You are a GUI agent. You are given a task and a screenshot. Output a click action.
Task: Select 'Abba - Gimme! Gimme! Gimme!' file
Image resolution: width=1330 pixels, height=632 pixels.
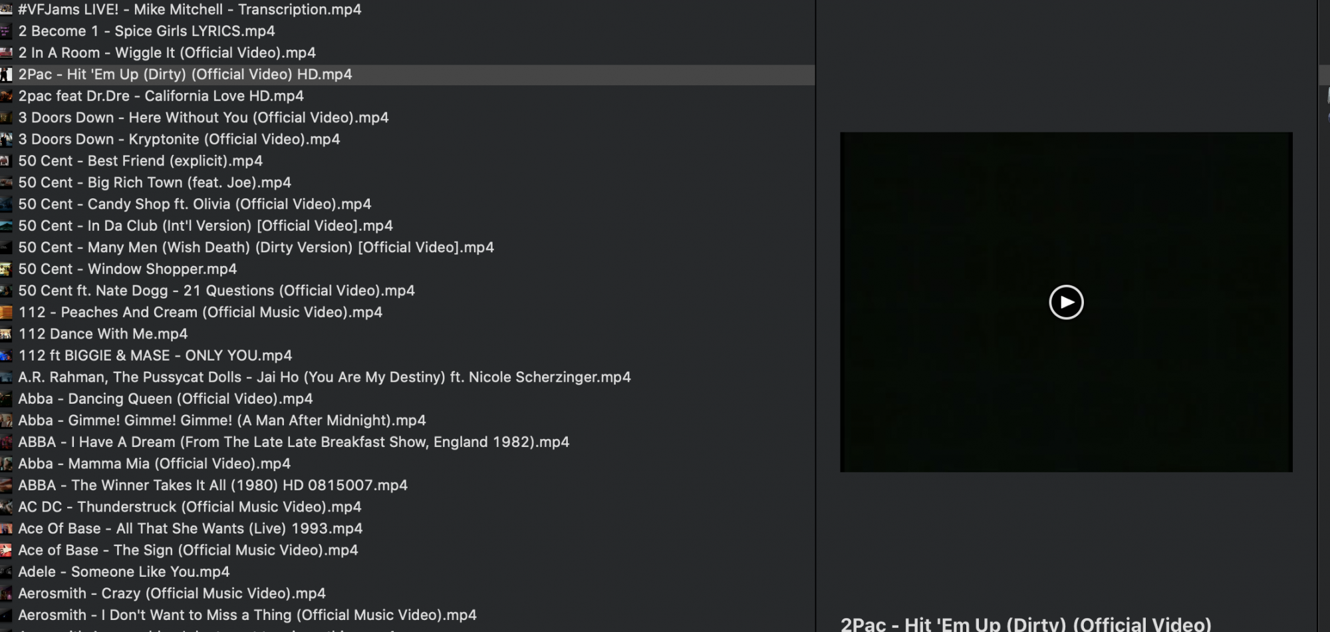coord(222,420)
